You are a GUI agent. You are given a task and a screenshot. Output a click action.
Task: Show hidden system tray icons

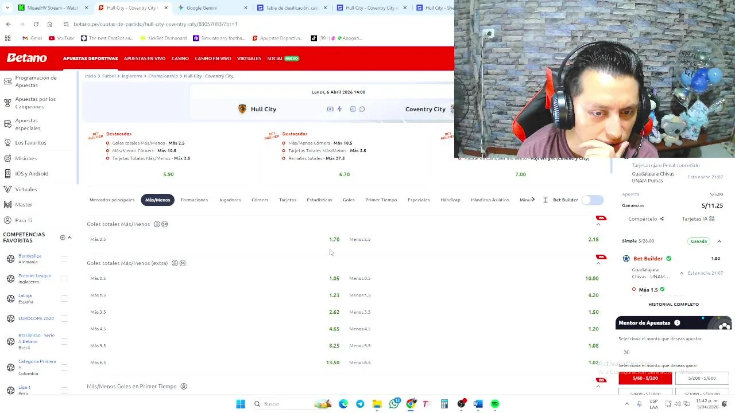626,404
